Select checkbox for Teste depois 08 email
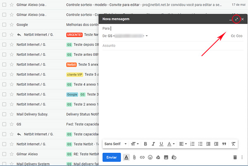The width and height of the screenshot is (248, 166). tap(4, 45)
